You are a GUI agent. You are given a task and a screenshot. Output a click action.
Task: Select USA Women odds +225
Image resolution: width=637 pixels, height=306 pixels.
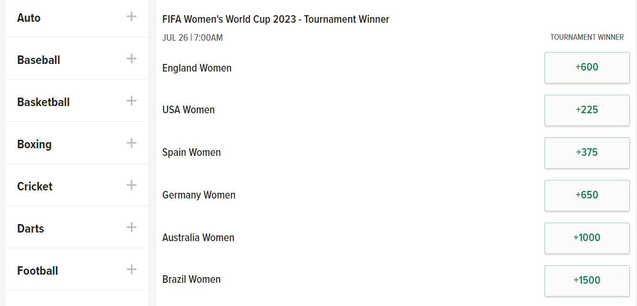587,110
